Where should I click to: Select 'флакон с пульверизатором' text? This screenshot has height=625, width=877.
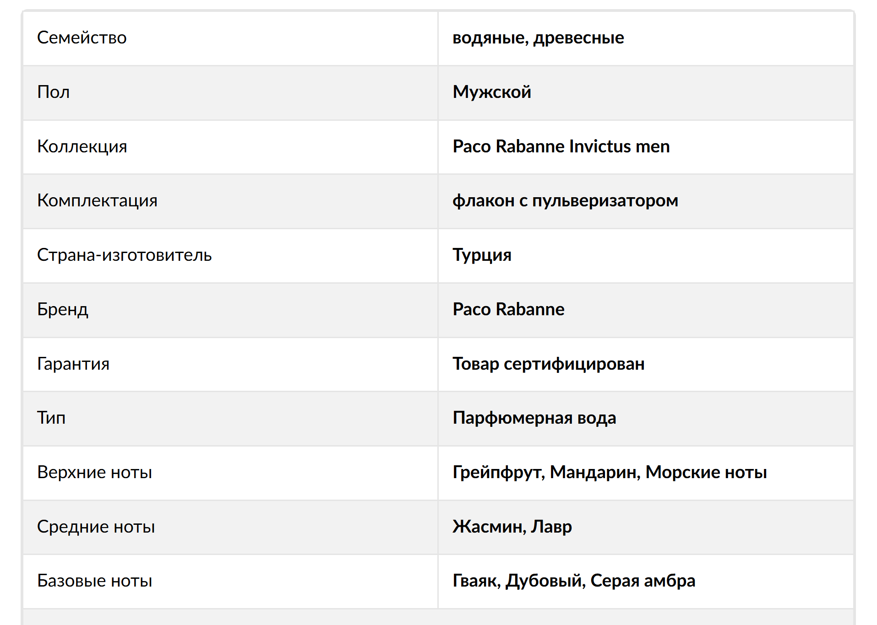[x=565, y=200]
